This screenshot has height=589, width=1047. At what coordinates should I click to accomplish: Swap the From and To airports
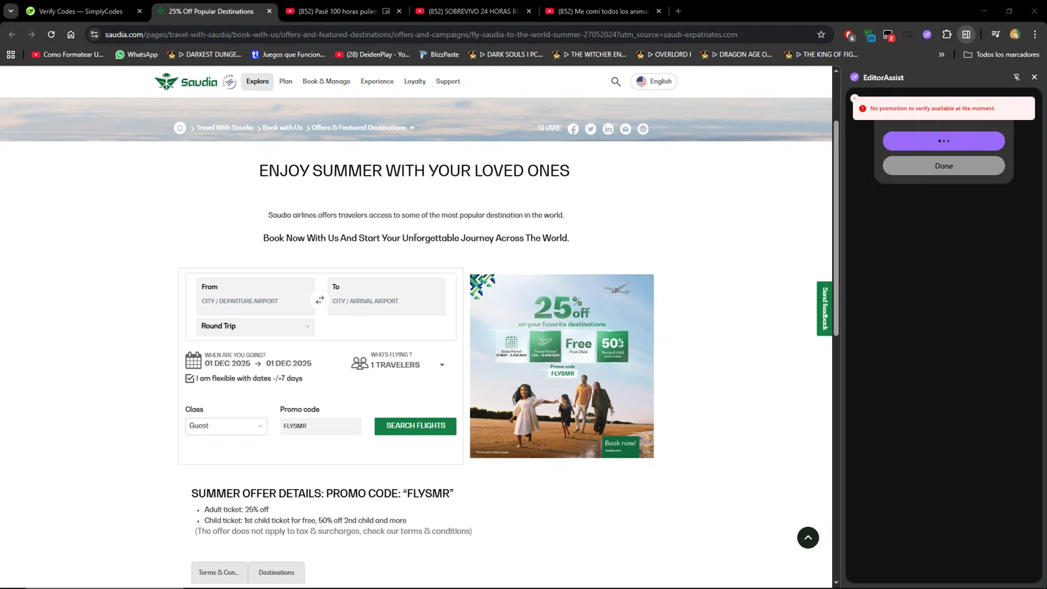(x=320, y=300)
